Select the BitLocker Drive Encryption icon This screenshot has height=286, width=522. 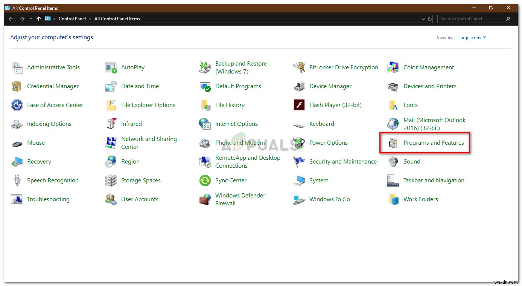pos(299,67)
